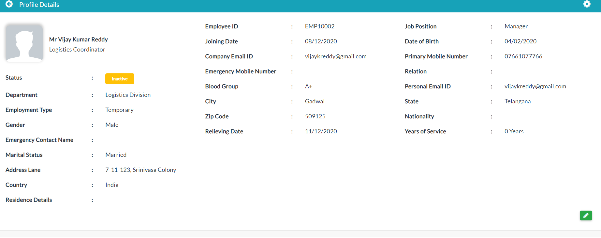Select the name Mr Vijay Kumar Reddy
601x238 pixels.
pos(79,39)
